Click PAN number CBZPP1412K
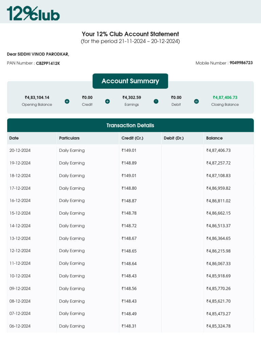This screenshot has width=261, height=348. click(x=48, y=63)
